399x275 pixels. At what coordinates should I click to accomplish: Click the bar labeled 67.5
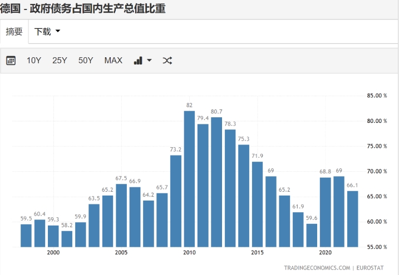tap(121, 216)
